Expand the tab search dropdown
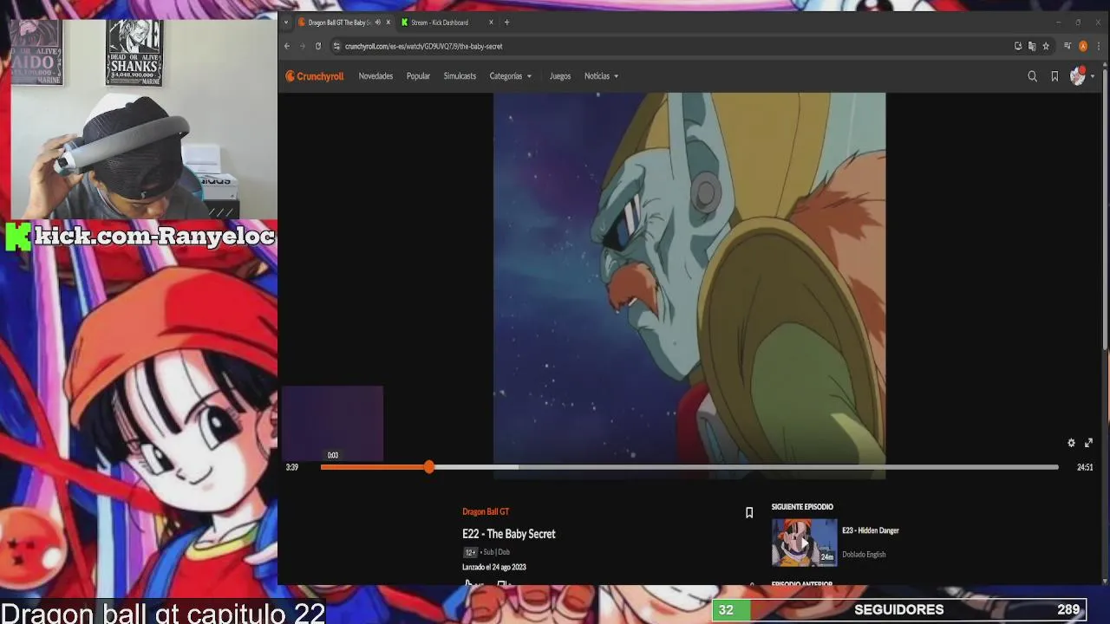 click(286, 23)
